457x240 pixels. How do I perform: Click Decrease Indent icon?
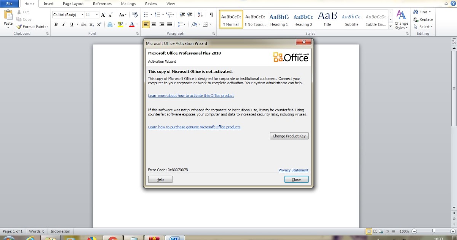[x=182, y=15]
